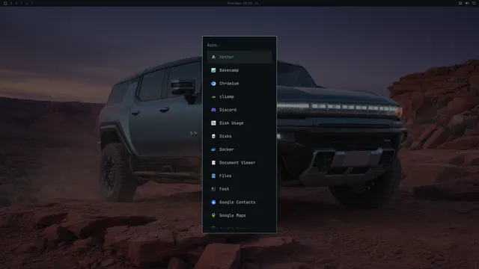Viewport: 479px width, 269px height.
Task: Launch Docker from the list
Action: [x=226, y=149]
